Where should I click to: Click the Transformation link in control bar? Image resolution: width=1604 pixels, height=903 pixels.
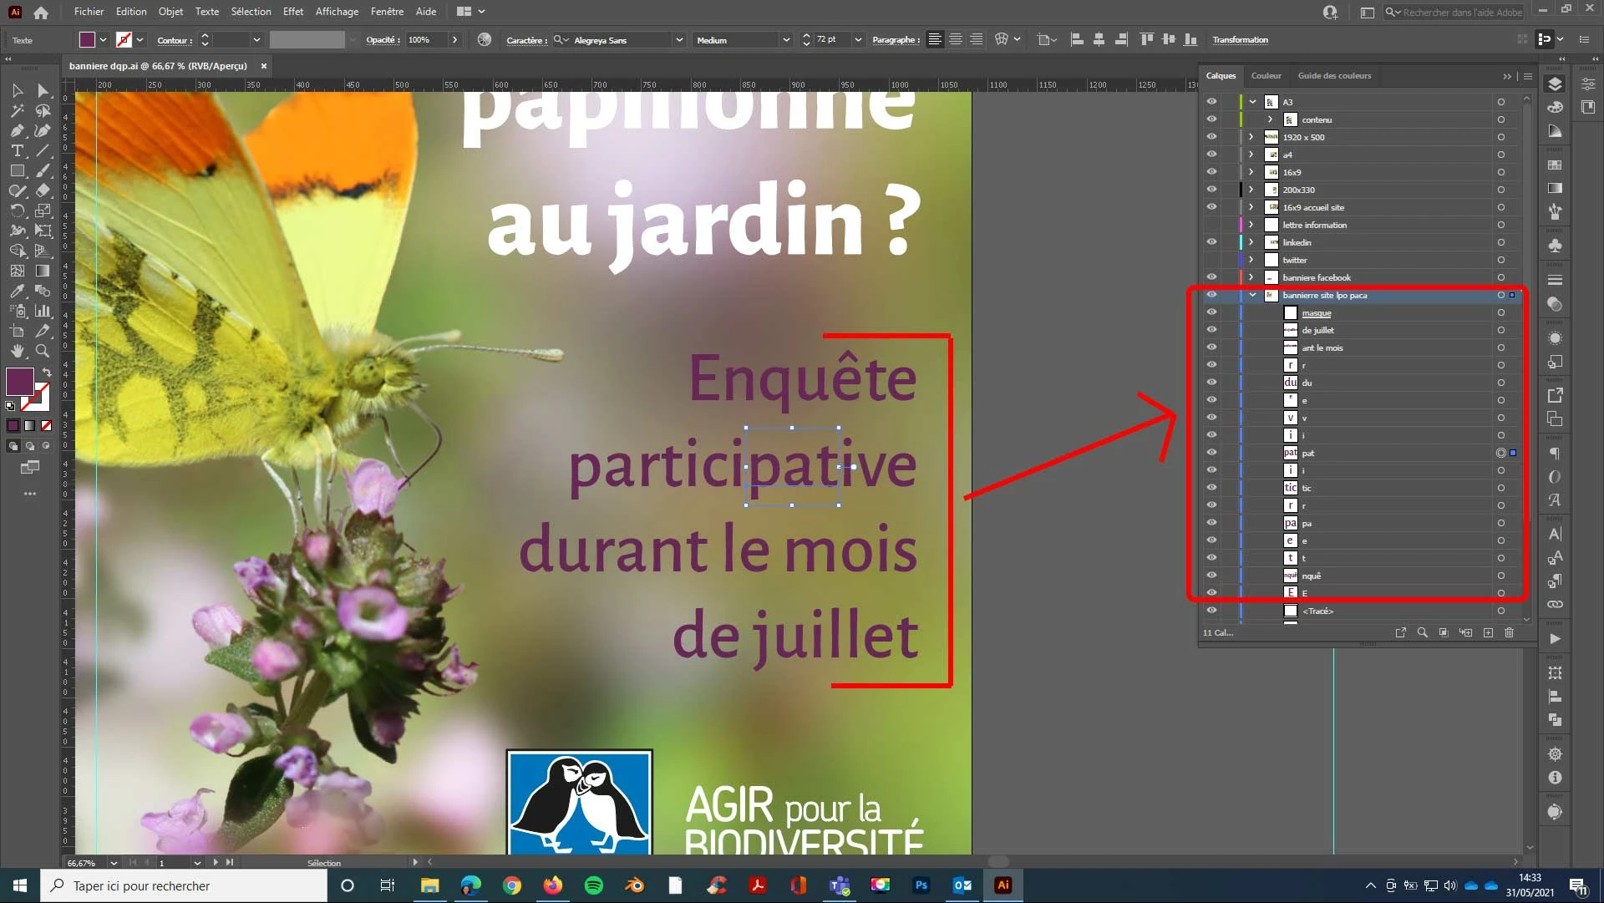tap(1240, 40)
